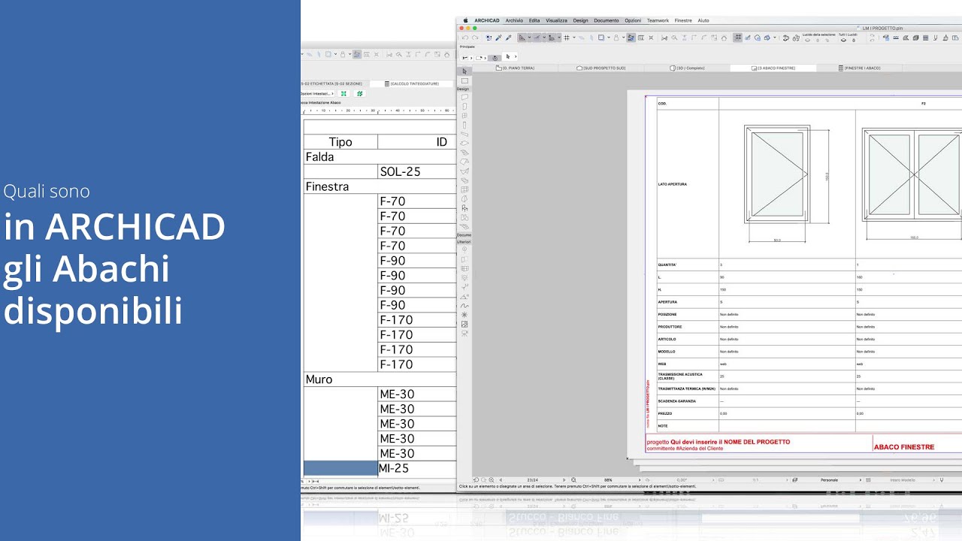This screenshot has height=541, width=962.
Task: Open the Apple menu
Action: point(465,20)
